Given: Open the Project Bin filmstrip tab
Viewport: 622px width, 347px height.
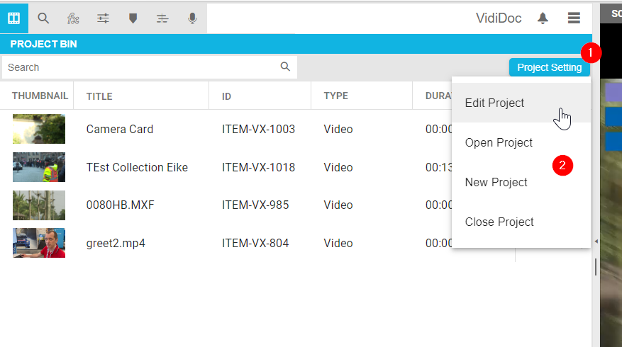Looking at the screenshot, I should pyautogui.click(x=14, y=18).
